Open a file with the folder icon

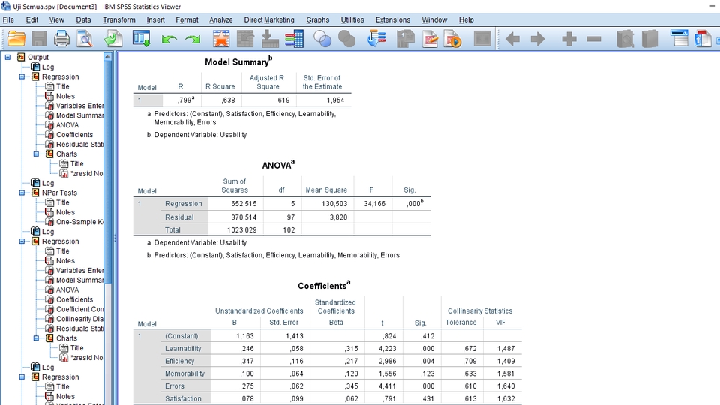[16, 39]
